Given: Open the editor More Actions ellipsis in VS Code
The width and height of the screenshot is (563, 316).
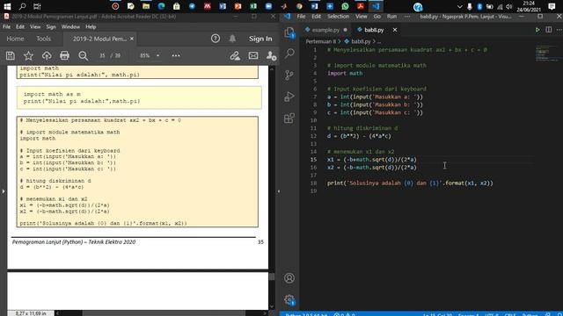Looking at the screenshot, I should click(559, 30).
